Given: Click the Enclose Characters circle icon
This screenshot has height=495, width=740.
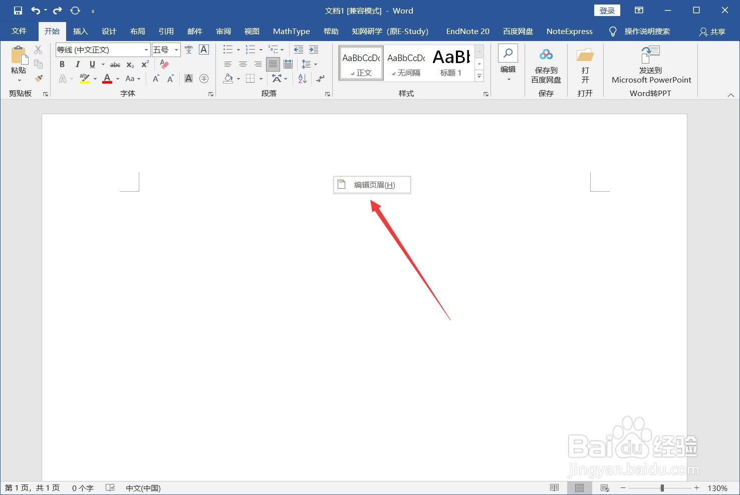Looking at the screenshot, I should 204,79.
